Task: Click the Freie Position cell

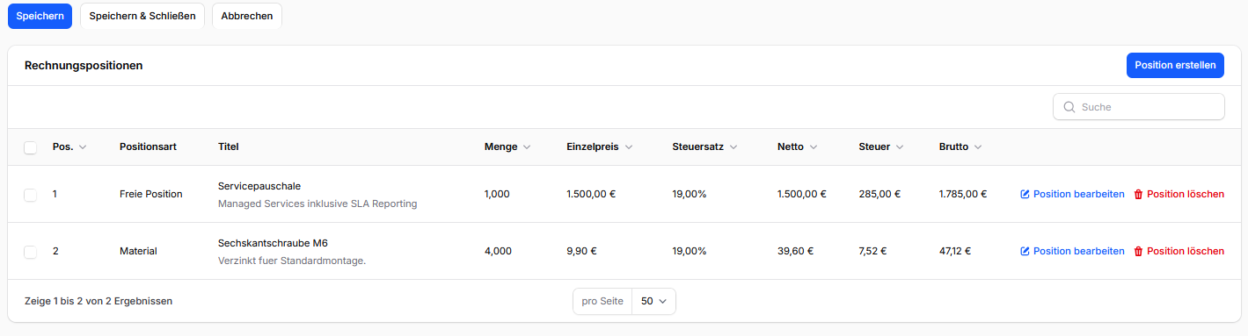Action: point(151,195)
